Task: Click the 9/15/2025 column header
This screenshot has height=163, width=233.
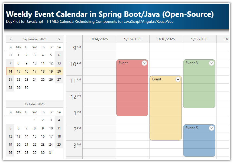Action: click(133, 39)
